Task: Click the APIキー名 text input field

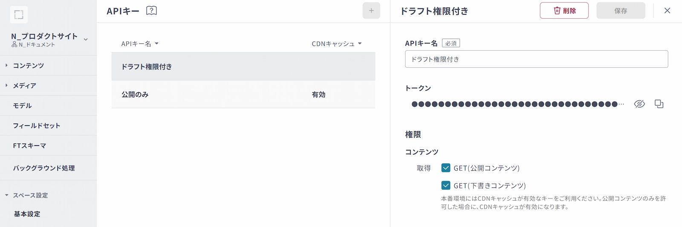Action: (x=536, y=59)
